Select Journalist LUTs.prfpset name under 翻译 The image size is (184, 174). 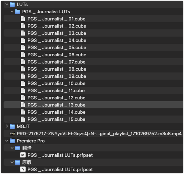tap(60, 155)
